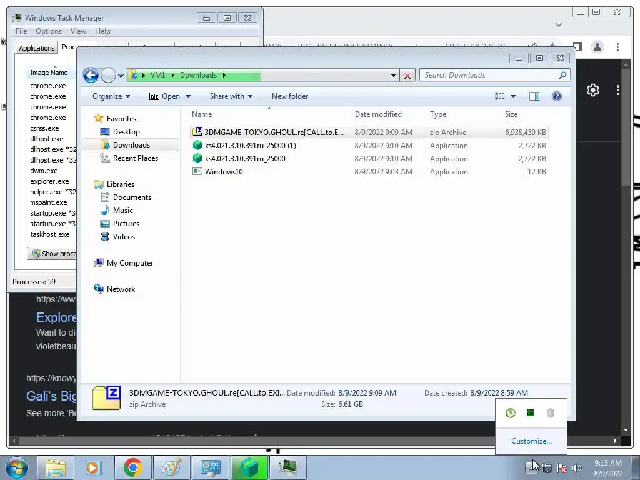
Task: Open Paint from the taskbar
Action: pos(172,467)
